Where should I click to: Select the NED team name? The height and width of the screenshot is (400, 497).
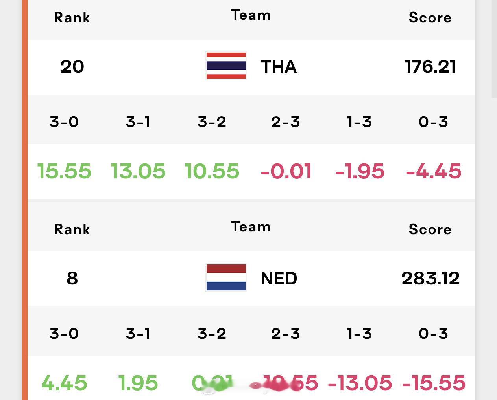[x=279, y=278]
